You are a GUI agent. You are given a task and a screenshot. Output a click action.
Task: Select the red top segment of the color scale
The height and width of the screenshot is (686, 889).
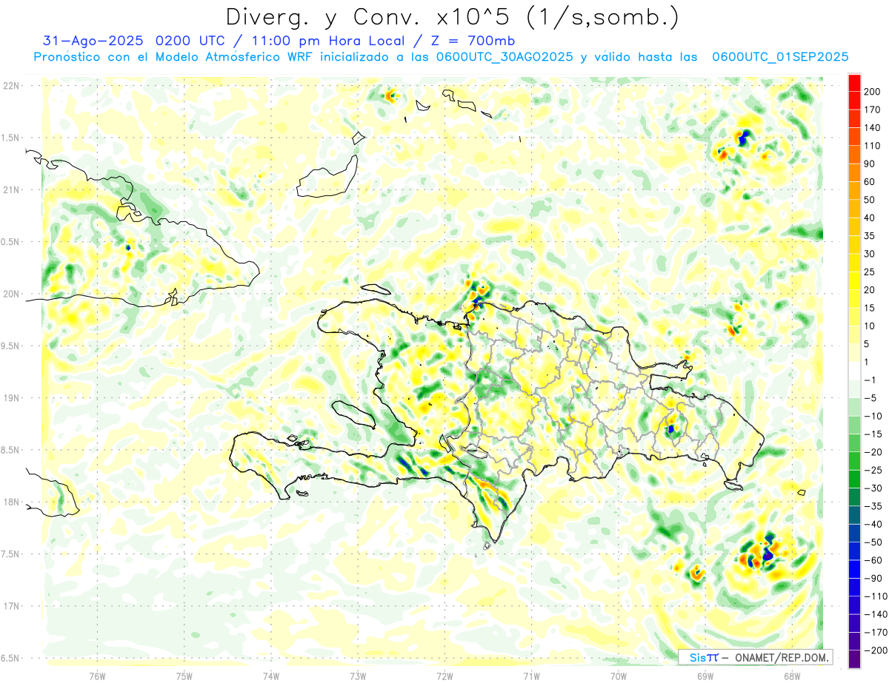tap(854, 83)
